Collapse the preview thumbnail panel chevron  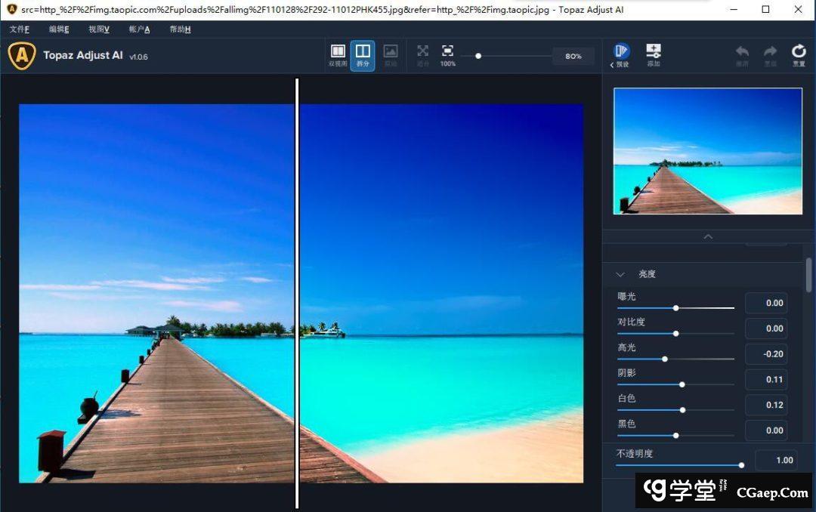tap(708, 237)
